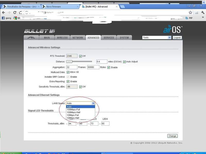
Task: Toggle the Distance Auto Adjust checkbox
Action: tap(124, 62)
